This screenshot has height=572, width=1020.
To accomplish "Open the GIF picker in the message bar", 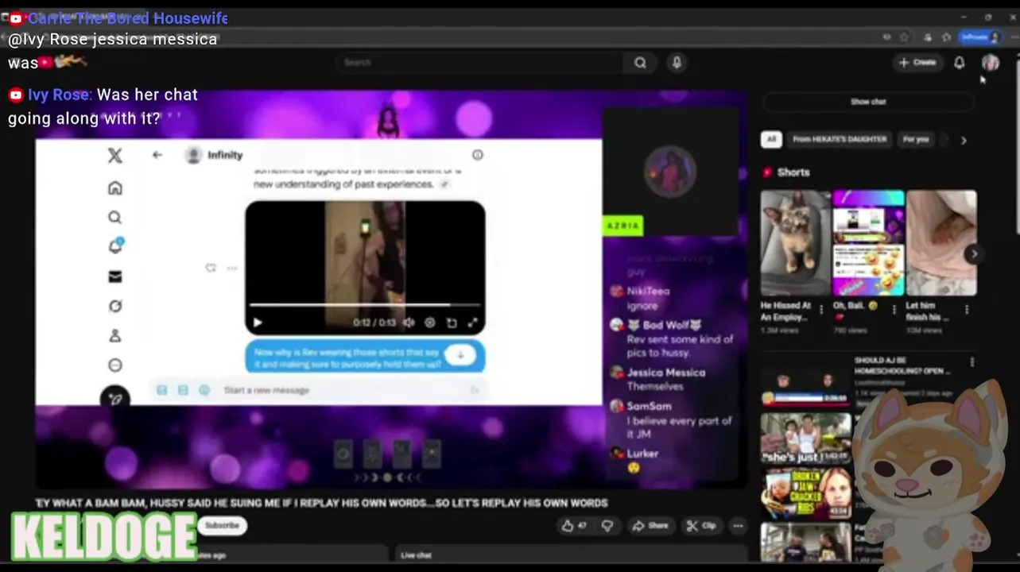I will (x=183, y=390).
